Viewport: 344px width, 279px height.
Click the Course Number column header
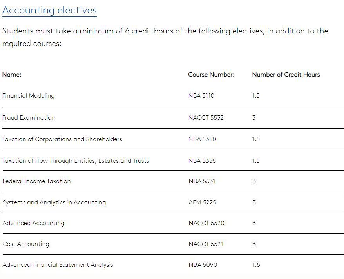point(211,75)
